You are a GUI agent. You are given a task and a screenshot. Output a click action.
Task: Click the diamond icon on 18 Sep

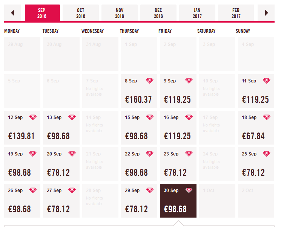coord(267,117)
